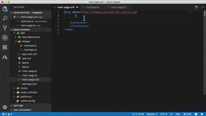206x116 pixels.
Task: Open the Explorer view in activity bar
Action: pos(5,9)
